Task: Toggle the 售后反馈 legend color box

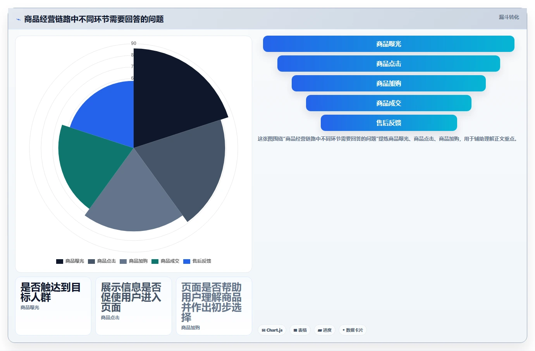Action: coord(187,262)
